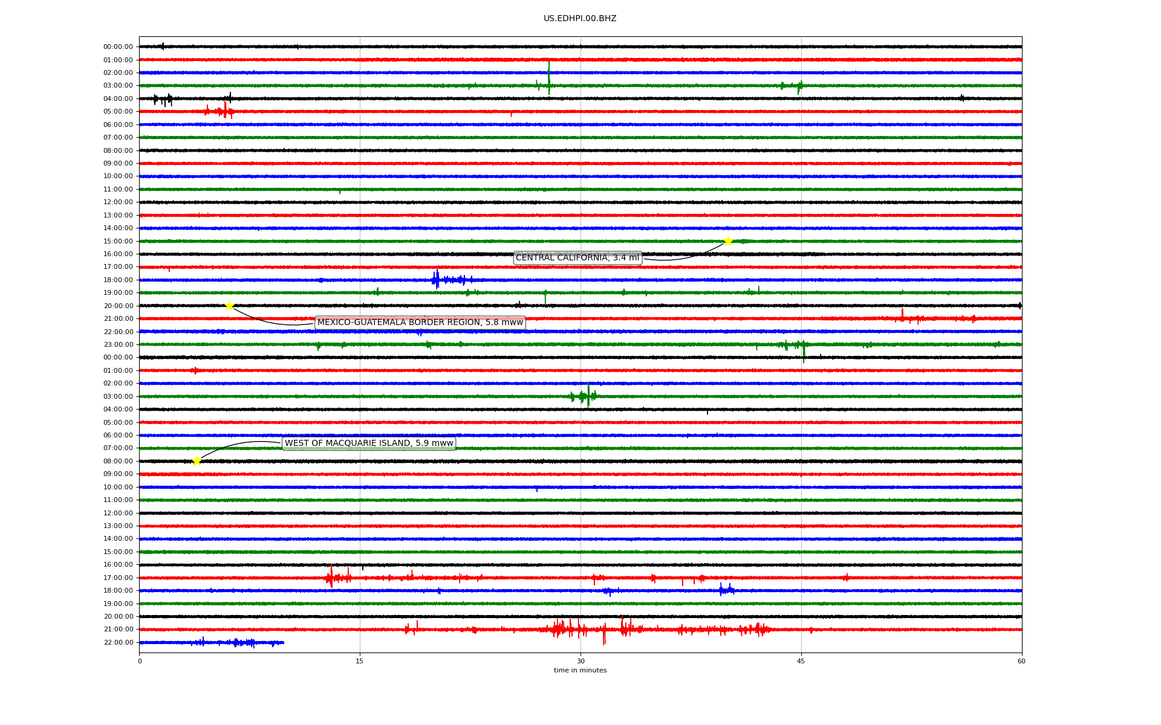
Task: Click the 15 tick on the x-axis
Action: [360, 661]
